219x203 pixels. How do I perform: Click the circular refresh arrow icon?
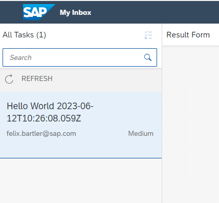click(9, 79)
